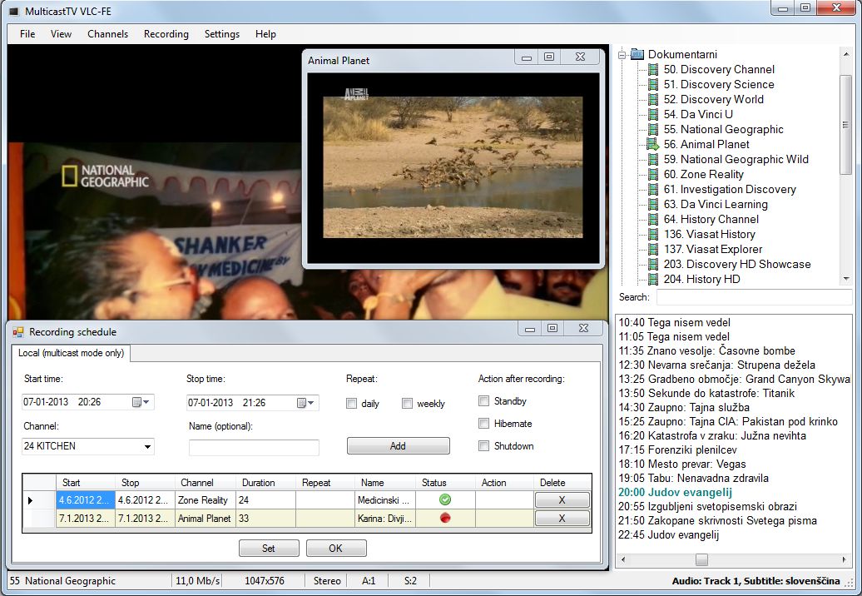
Task: Click the film icon beside Discovery HD Showcase
Action: coord(652,264)
